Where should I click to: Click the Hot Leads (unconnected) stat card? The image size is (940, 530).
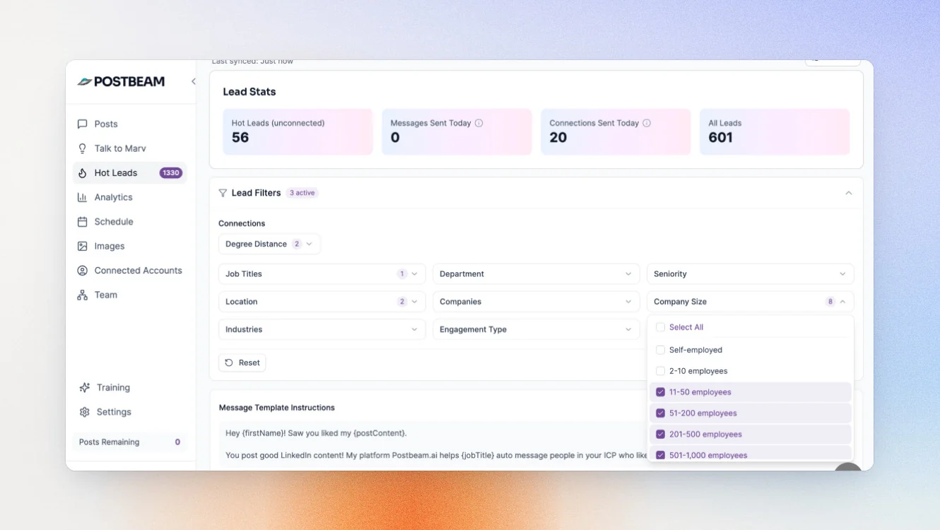pos(298,131)
